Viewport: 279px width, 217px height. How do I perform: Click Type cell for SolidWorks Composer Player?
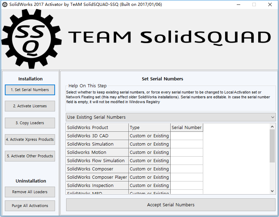[x=150, y=177]
